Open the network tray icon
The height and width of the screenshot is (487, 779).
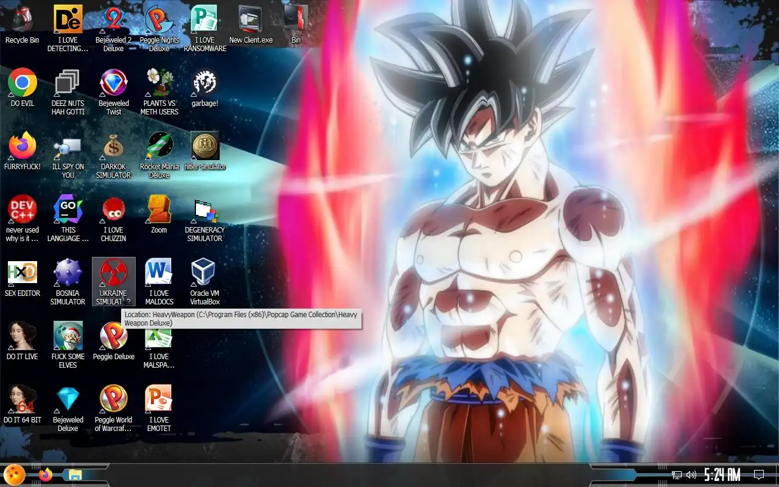(x=676, y=475)
